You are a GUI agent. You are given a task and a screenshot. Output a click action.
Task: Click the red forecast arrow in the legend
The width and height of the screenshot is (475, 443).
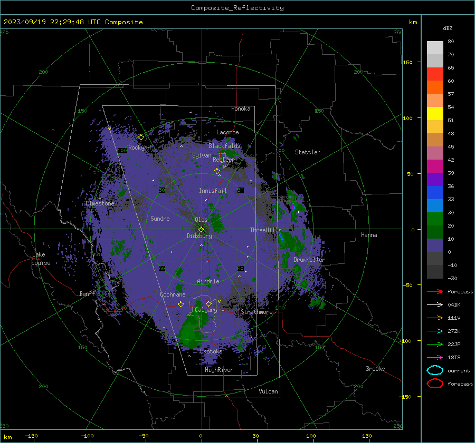[x=435, y=291]
